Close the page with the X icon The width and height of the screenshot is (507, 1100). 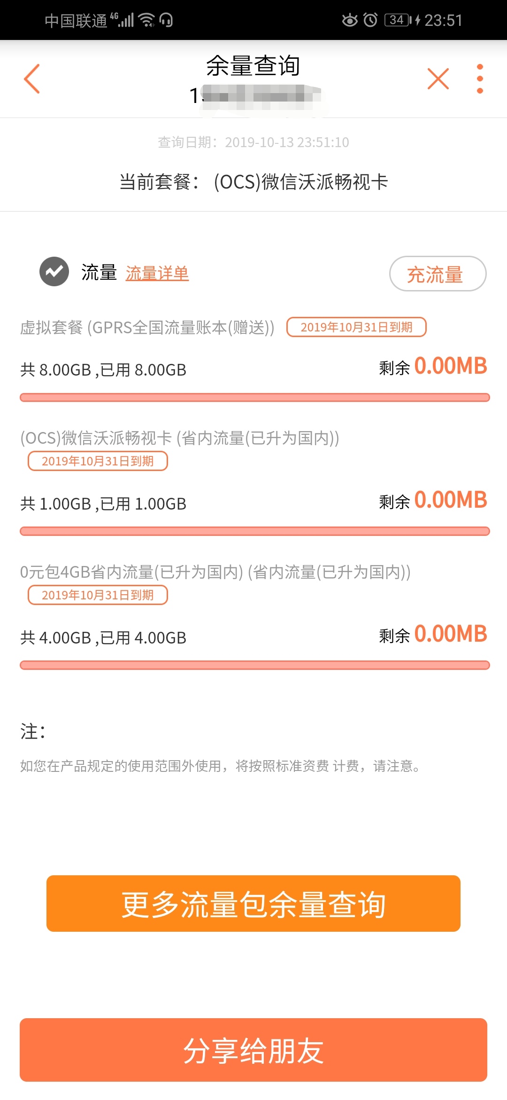pos(438,79)
